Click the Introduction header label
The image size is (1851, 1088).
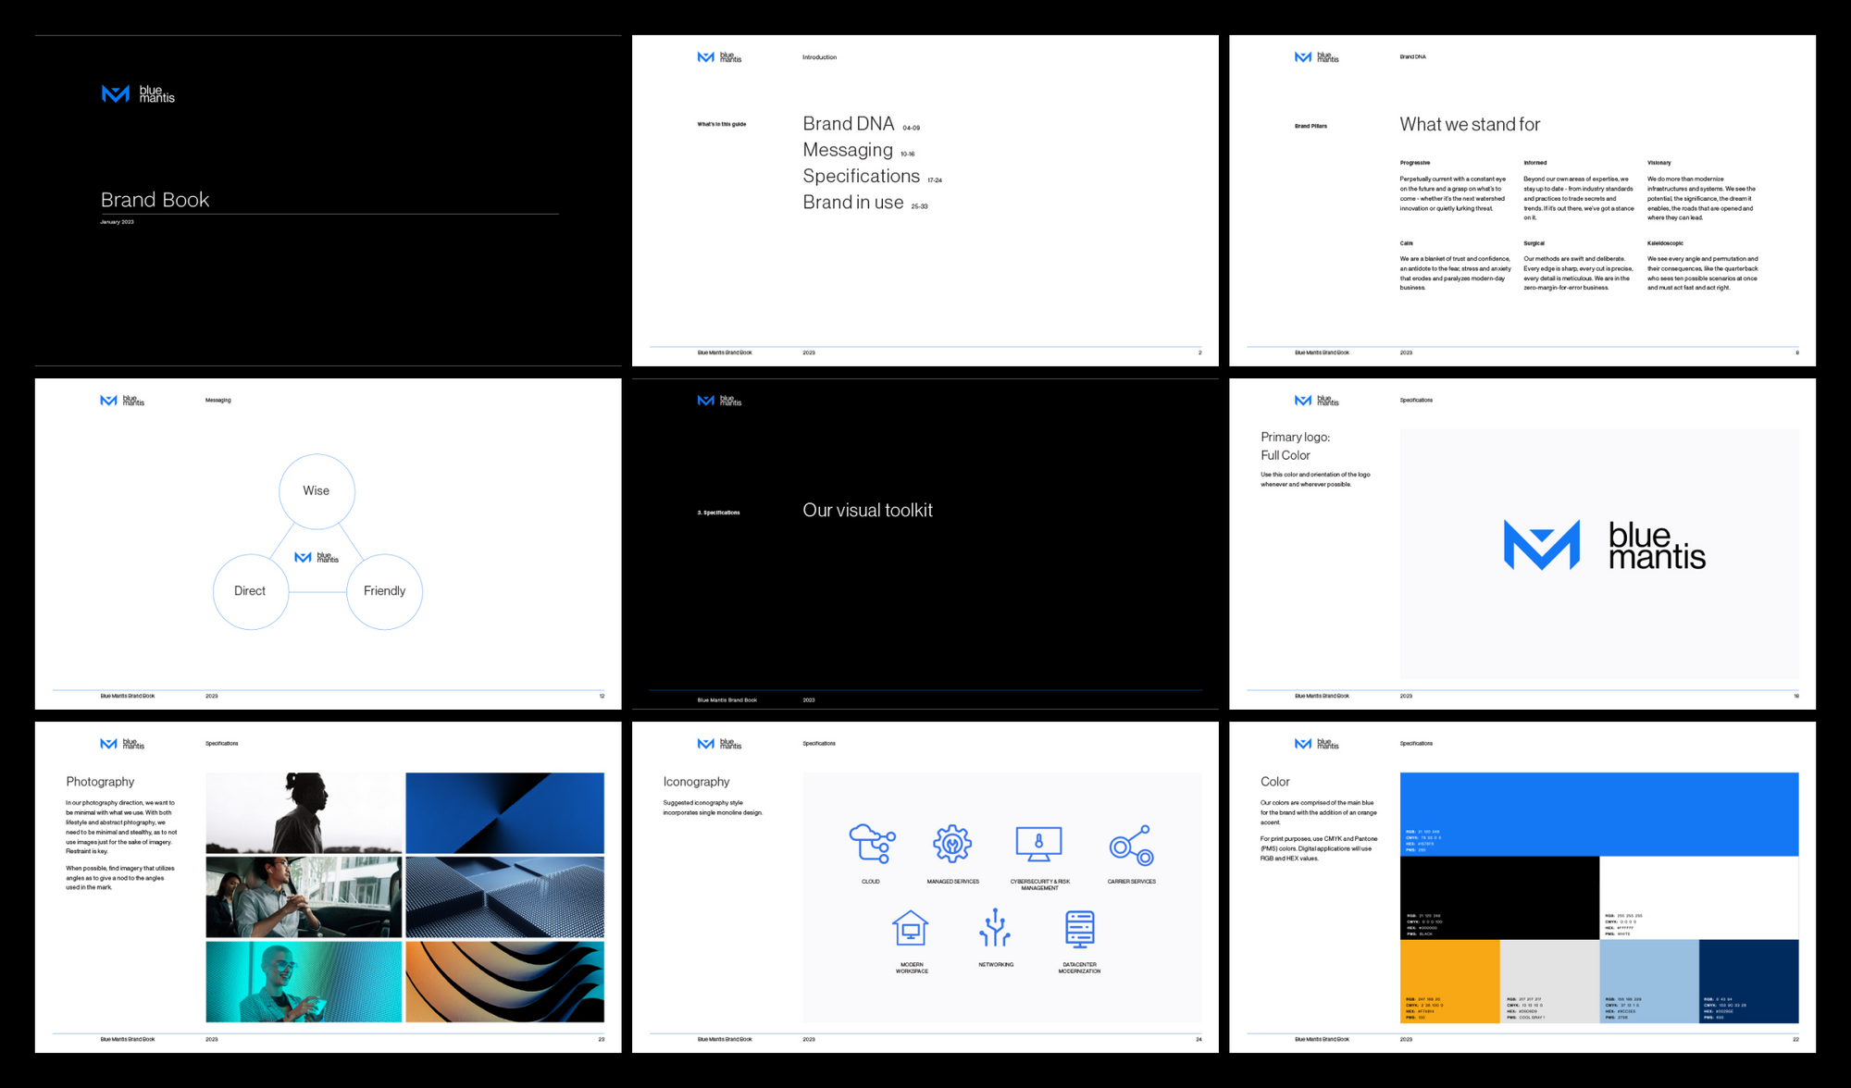click(x=819, y=57)
